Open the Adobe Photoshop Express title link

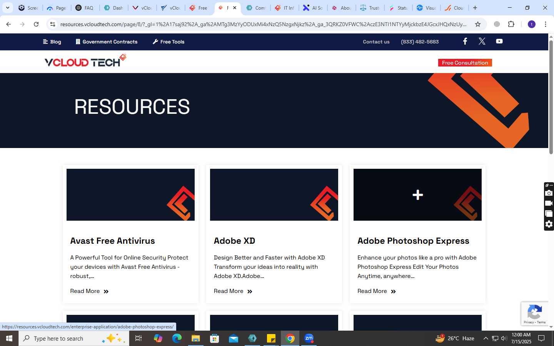(x=413, y=241)
